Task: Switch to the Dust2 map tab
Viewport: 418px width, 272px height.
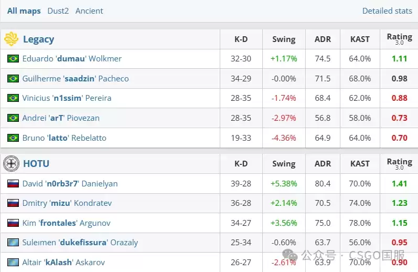Action: coord(58,11)
